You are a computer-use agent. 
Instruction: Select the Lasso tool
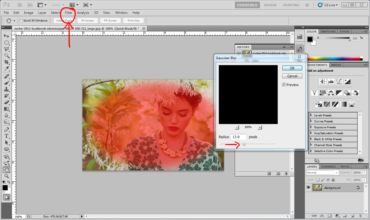(x=6, y=49)
